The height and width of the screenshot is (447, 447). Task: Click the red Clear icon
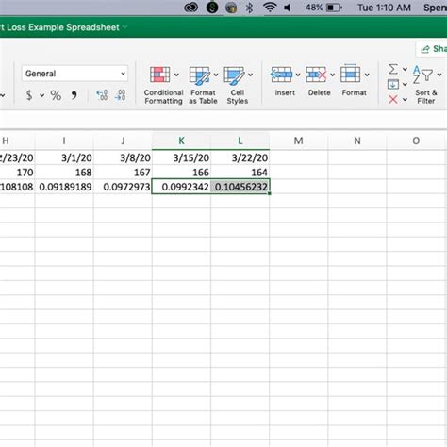pos(393,100)
